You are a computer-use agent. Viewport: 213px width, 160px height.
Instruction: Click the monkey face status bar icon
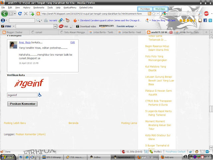click(x=196, y=152)
